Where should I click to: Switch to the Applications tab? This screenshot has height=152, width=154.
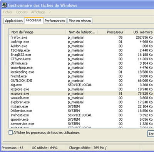(x=14, y=21)
